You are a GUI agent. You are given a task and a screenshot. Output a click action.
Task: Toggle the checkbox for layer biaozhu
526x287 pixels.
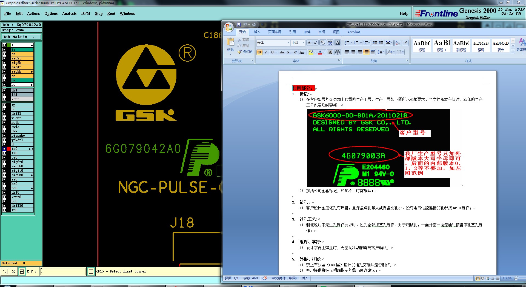coord(4,136)
